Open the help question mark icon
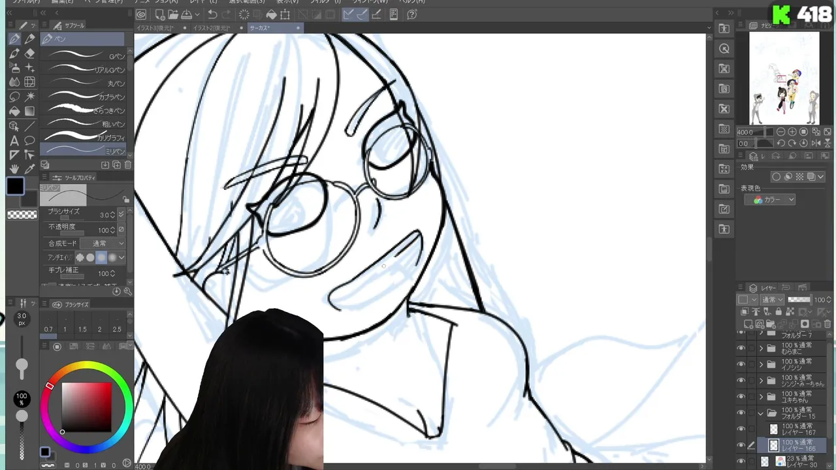The width and height of the screenshot is (836, 470). (x=412, y=14)
